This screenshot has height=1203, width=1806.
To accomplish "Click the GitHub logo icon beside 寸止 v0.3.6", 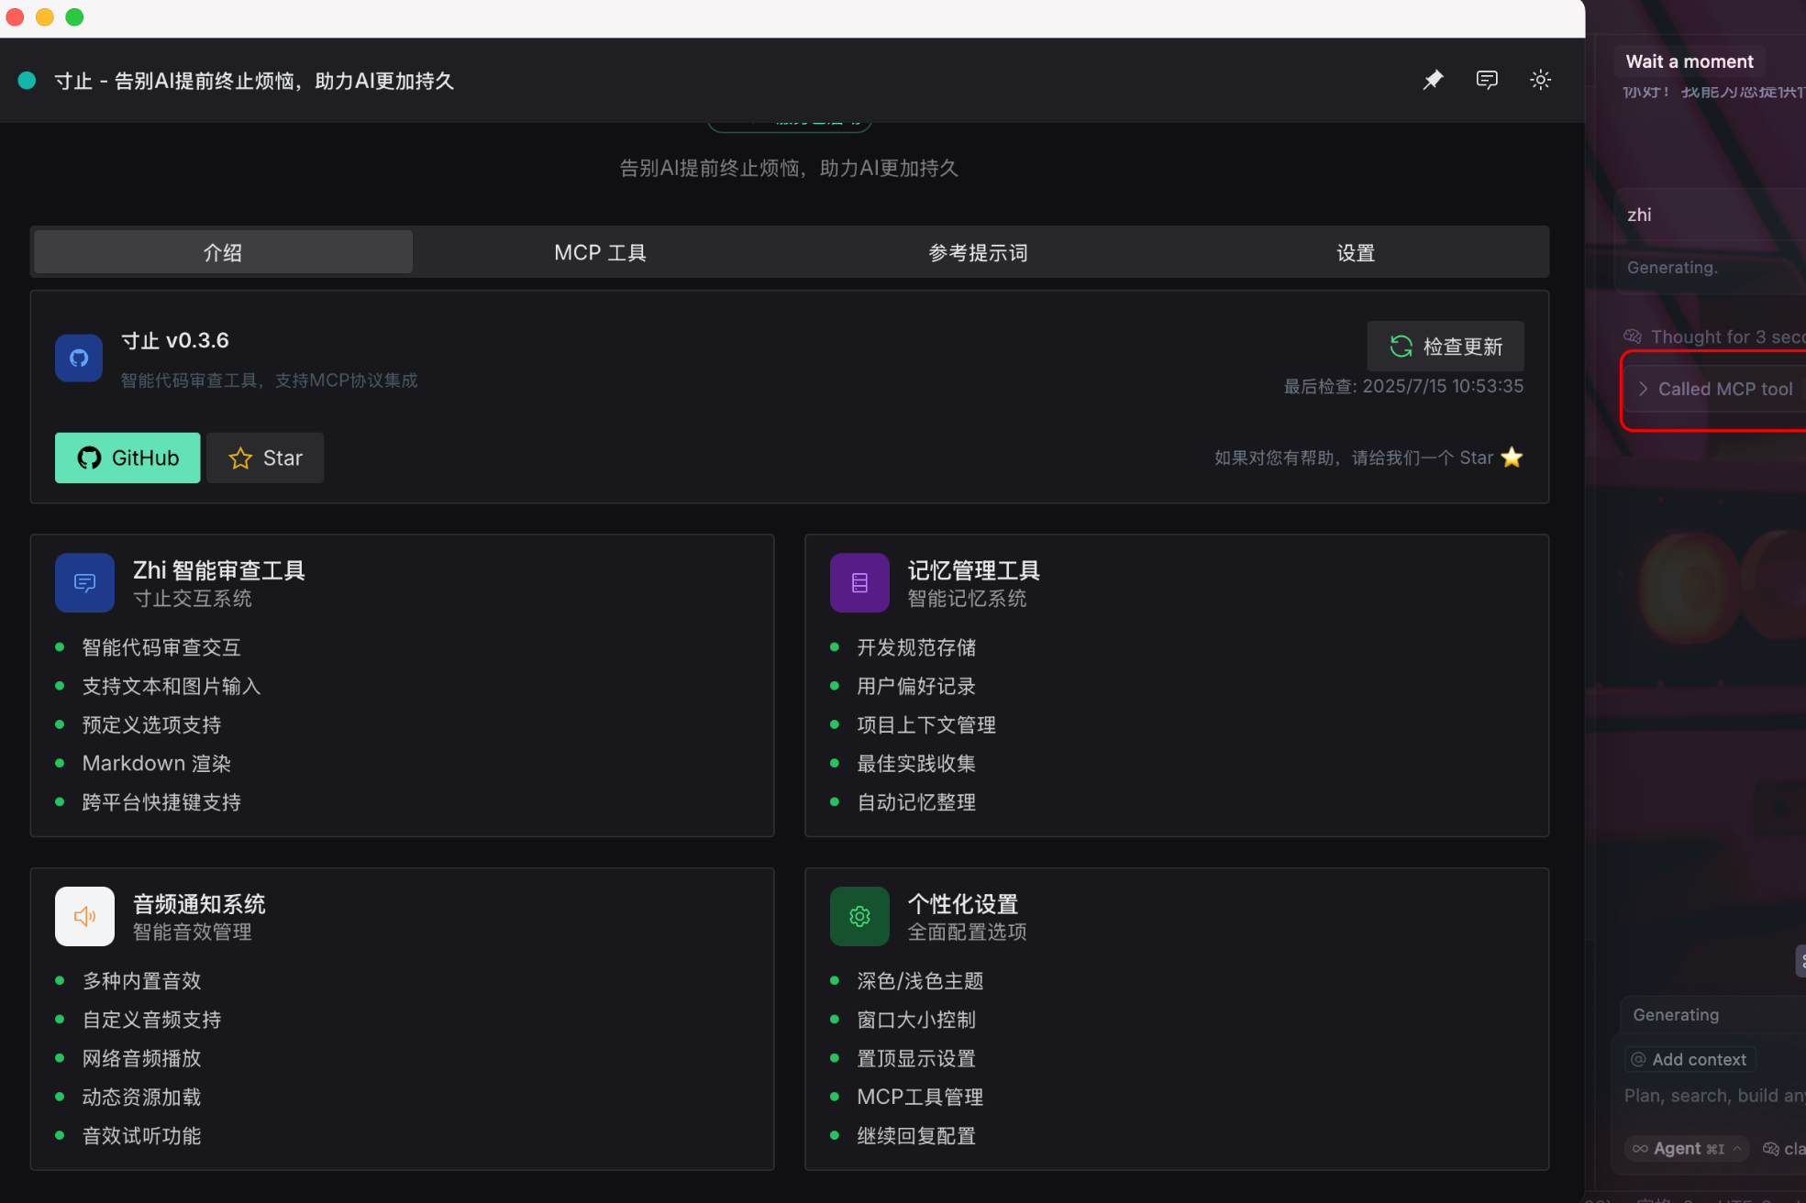I will 79,358.
